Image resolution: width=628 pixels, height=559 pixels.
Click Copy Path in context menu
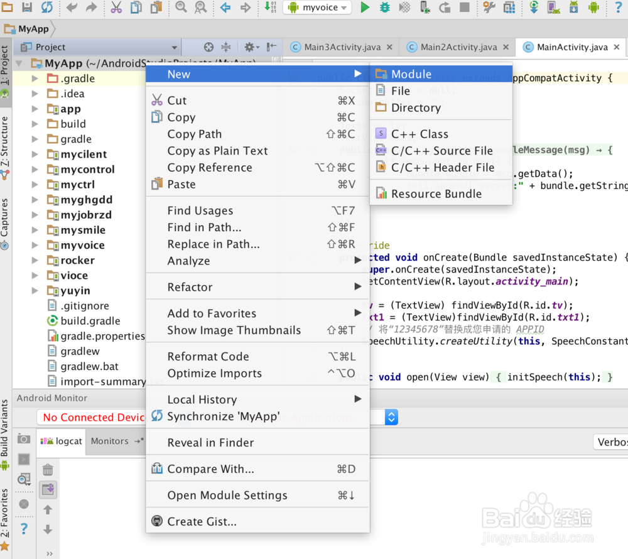click(257, 134)
